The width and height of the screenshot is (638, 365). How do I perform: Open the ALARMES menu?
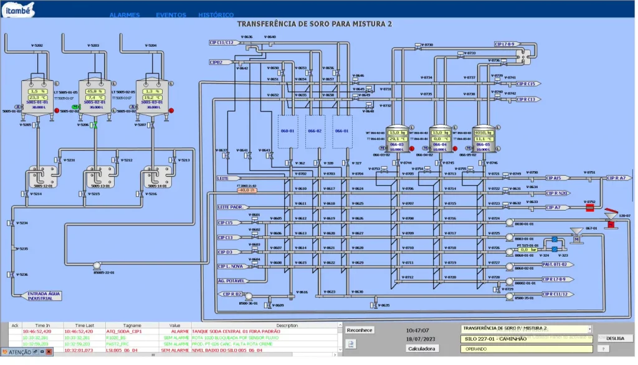pos(125,15)
